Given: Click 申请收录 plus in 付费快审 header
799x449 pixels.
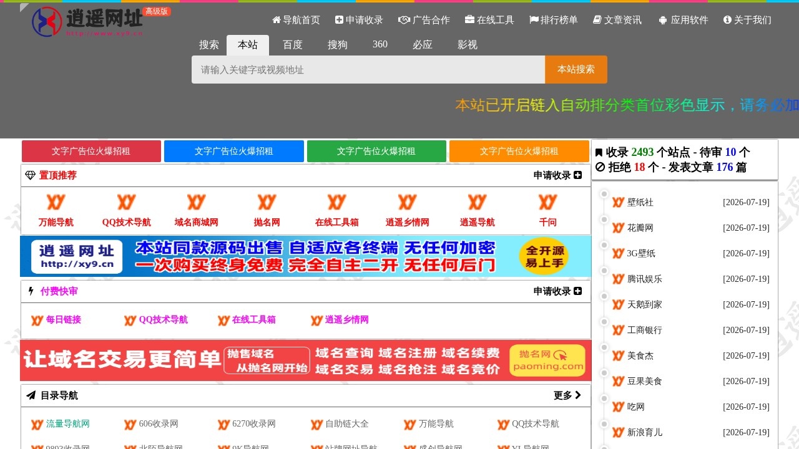Looking at the screenshot, I should point(557,291).
